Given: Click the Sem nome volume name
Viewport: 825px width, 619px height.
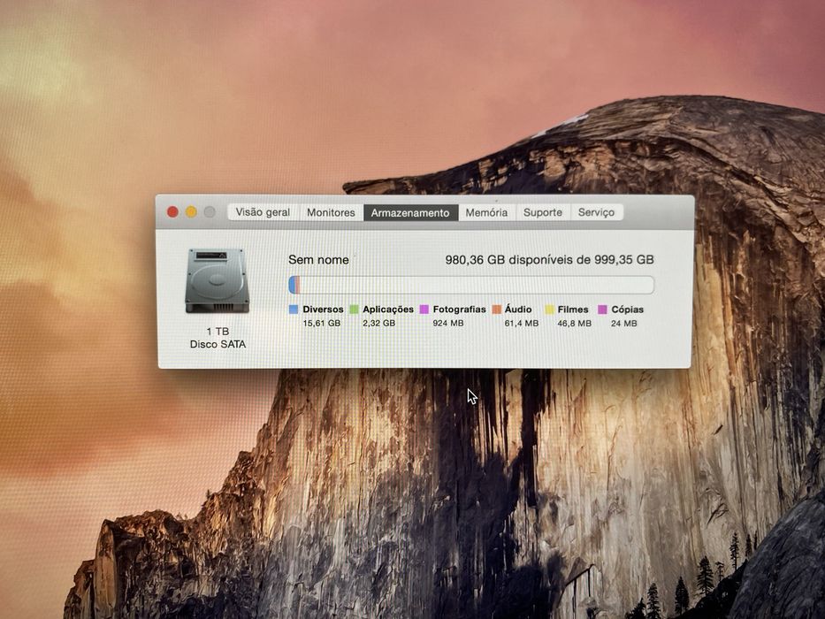Looking at the screenshot, I should [x=318, y=259].
